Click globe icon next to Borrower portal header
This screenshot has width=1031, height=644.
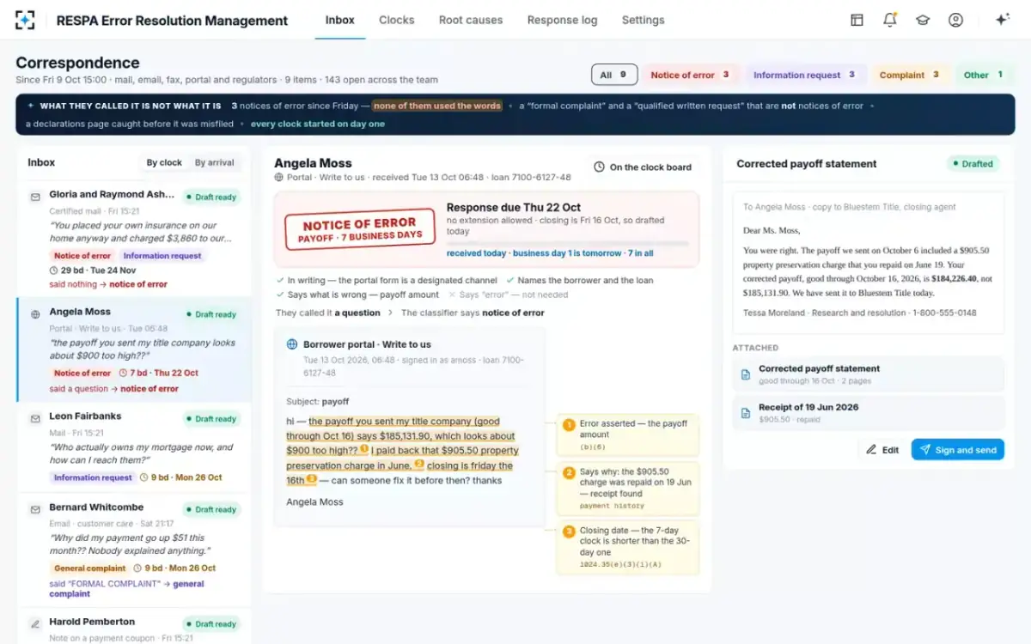292,344
